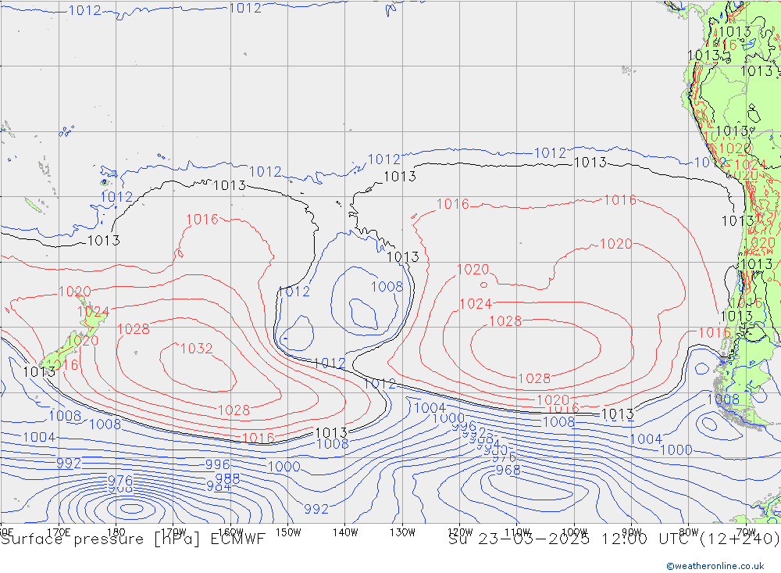
Task: Select the 140W longitude axis label
Action: [x=345, y=532]
